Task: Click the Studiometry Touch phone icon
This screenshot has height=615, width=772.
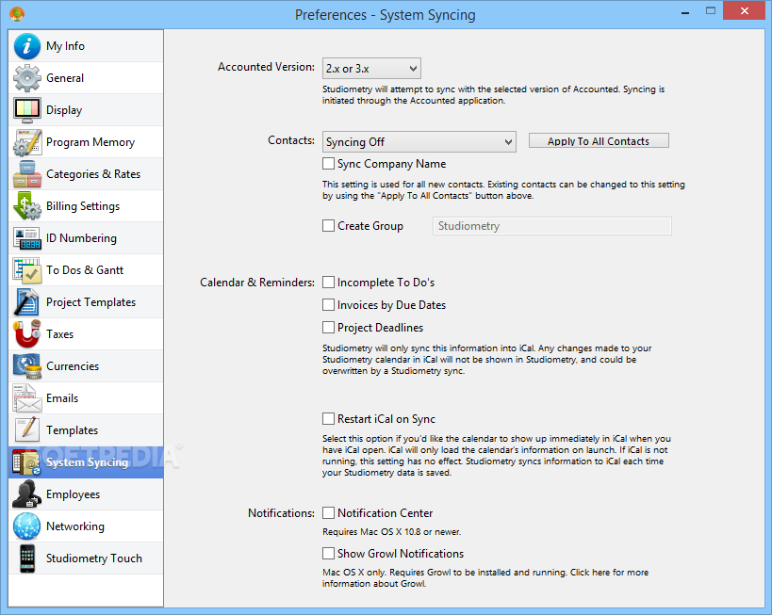Action: (x=27, y=558)
